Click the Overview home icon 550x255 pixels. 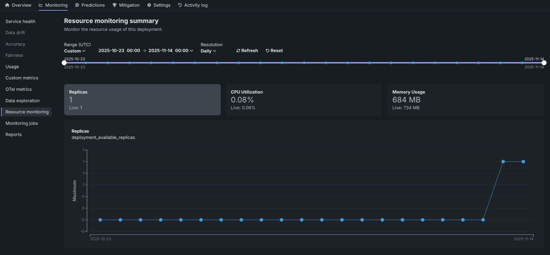(7, 5)
